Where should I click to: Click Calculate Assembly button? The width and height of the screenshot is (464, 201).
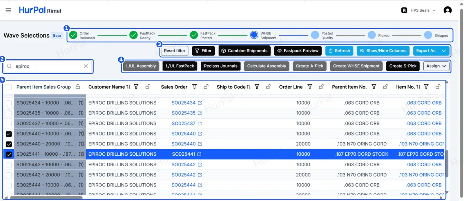click(x=267, y=66)
